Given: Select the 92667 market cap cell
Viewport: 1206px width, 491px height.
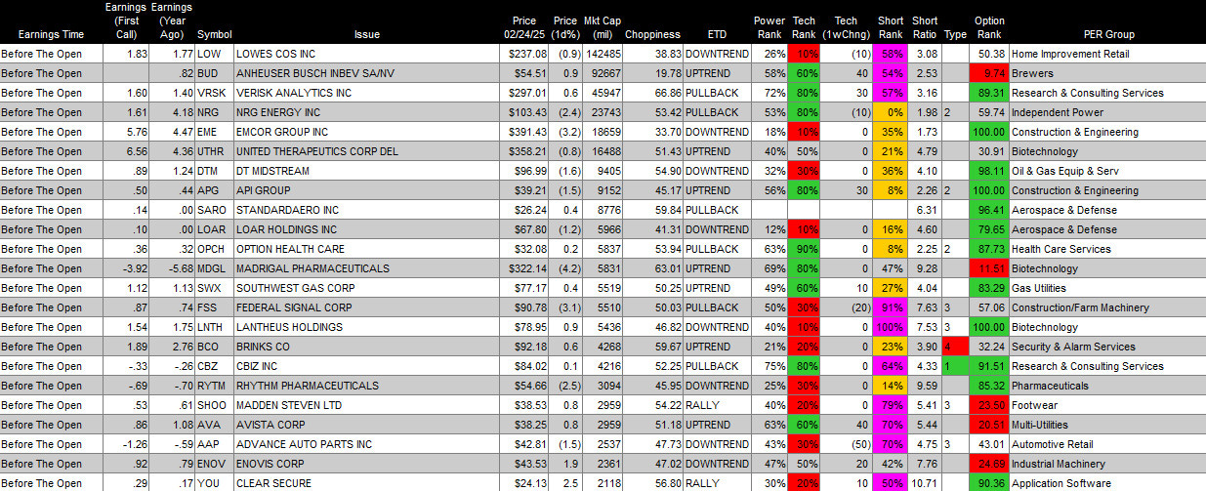Looking at the screenshot, I should tap(602, 73).
